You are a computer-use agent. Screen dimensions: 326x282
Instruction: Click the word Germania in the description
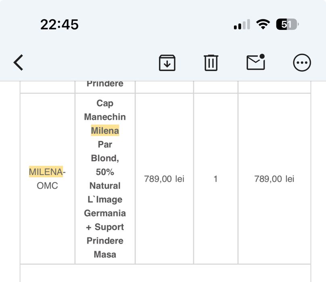pos(105,213)
